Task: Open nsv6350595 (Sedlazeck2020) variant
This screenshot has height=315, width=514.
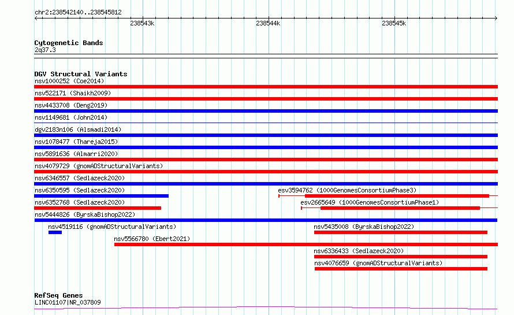Action: click(80, 190)
